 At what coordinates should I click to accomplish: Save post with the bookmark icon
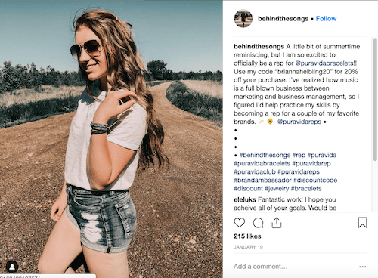click(x=362, y=223)
